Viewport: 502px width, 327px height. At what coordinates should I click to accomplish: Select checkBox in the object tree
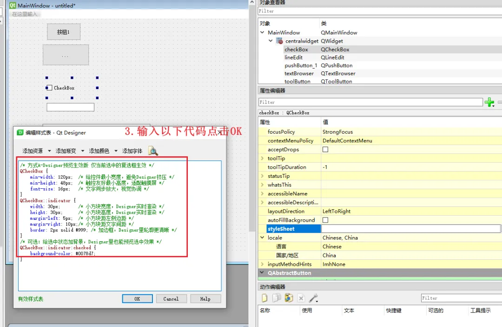[x=296, y=50]
